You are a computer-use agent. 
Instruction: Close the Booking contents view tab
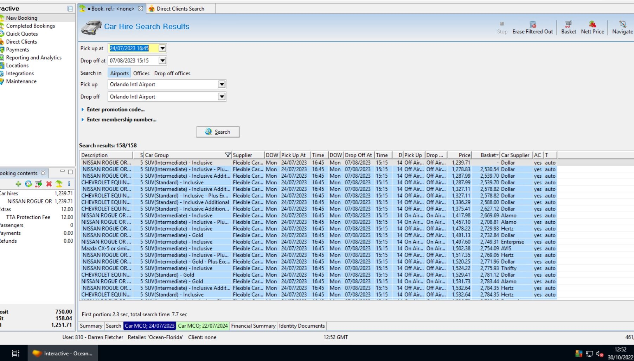point(43,173)
